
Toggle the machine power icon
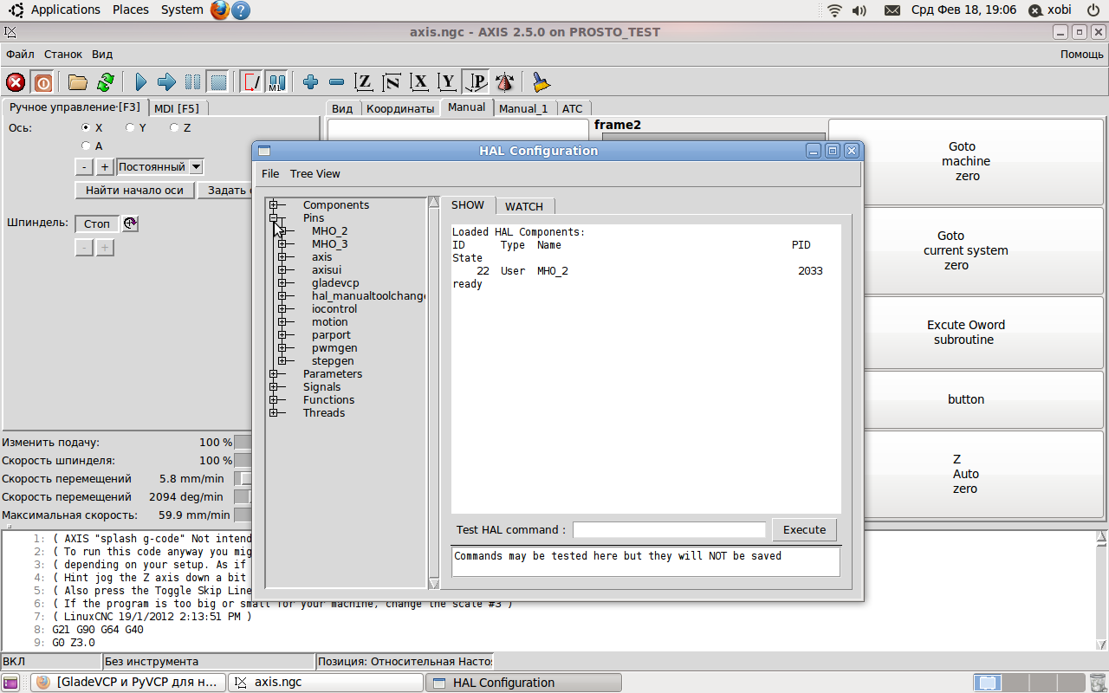click(42, 82)
